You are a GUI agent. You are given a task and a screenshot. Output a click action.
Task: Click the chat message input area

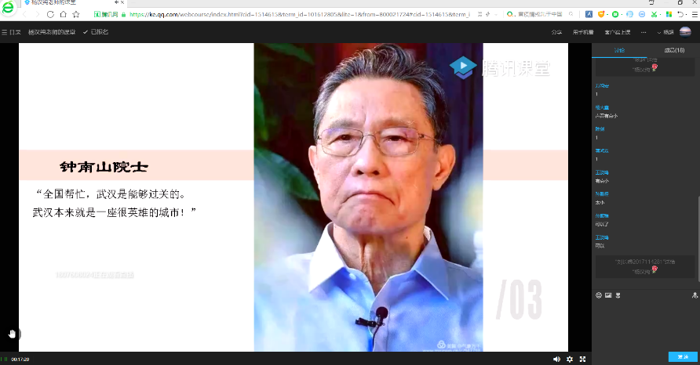point(646,325)
